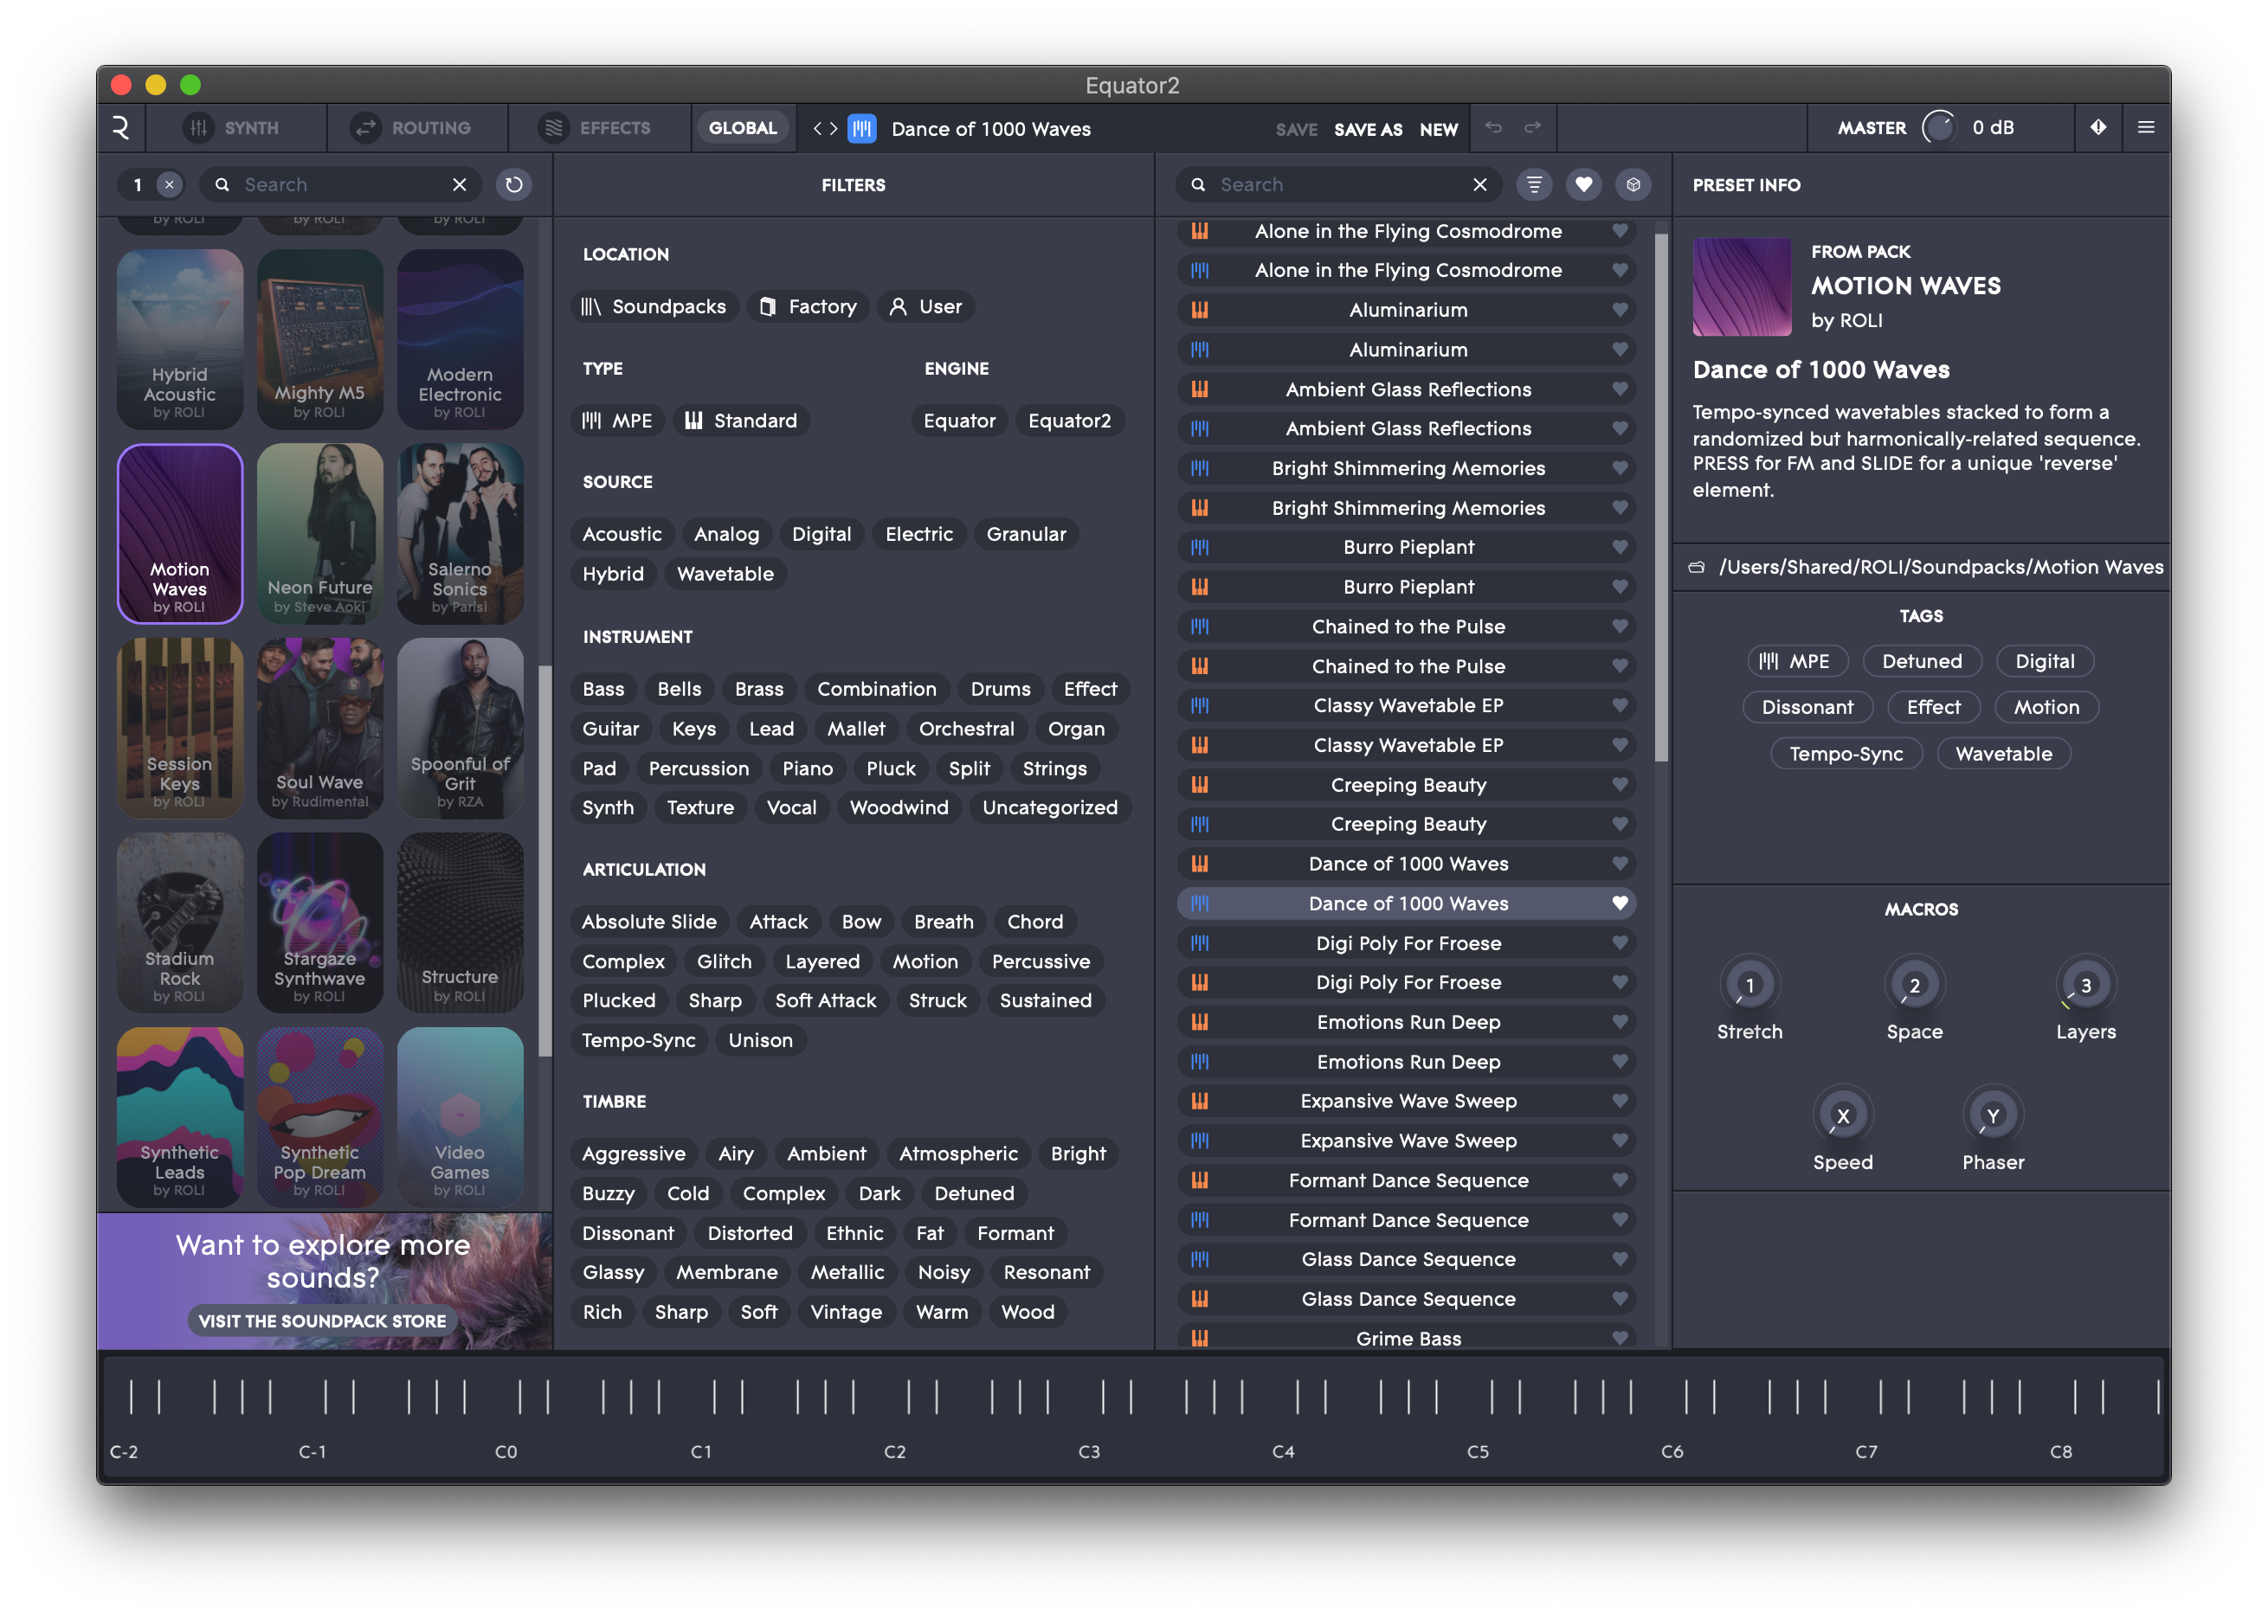Toggle the MPE type filter
Viewport: 2268px width, 1613px height.
pos(617,421)
